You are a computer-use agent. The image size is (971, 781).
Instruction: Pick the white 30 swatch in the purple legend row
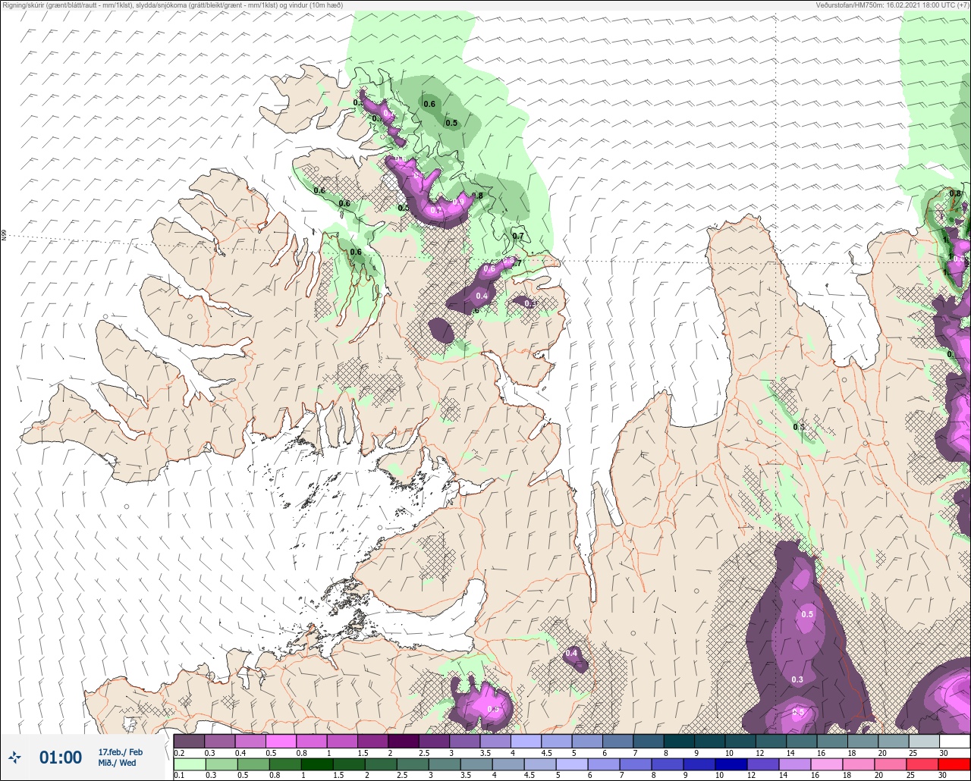tap(954, 741)
